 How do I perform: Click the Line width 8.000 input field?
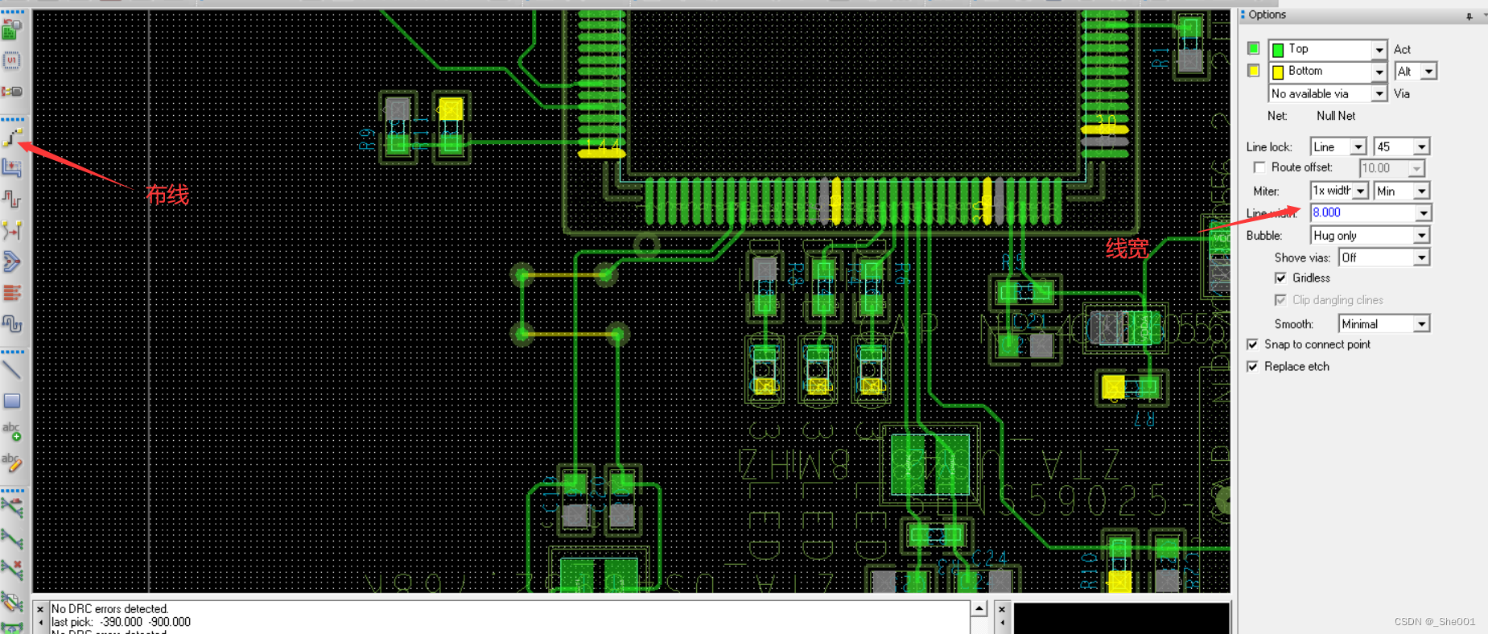(1362, 213)
